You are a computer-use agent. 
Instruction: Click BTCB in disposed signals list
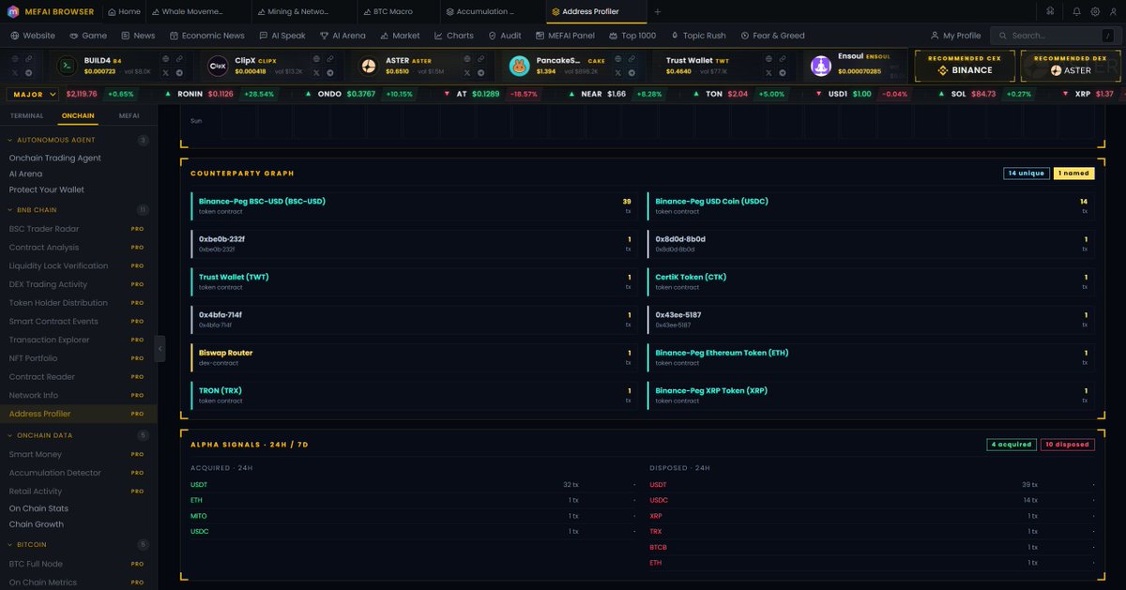coord(659,547)
